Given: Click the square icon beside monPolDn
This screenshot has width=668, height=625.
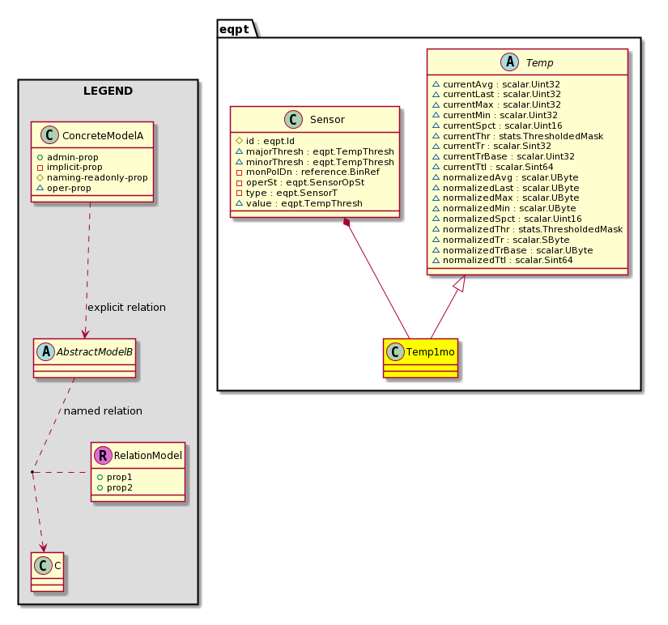Looking at the screenshot, I should tap(239, 172).
